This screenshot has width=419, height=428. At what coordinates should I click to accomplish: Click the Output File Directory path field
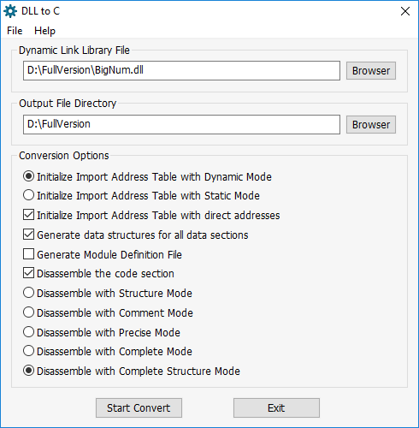coord(181,124)
